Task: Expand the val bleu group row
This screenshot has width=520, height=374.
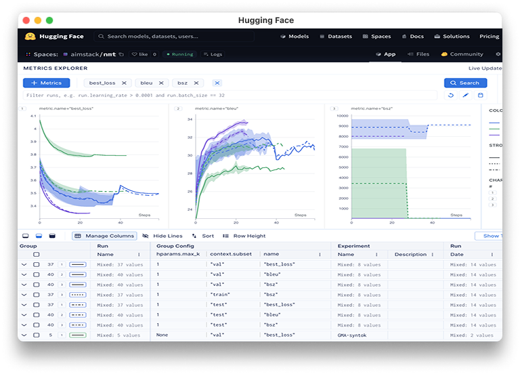Action: tap(24, 275)
